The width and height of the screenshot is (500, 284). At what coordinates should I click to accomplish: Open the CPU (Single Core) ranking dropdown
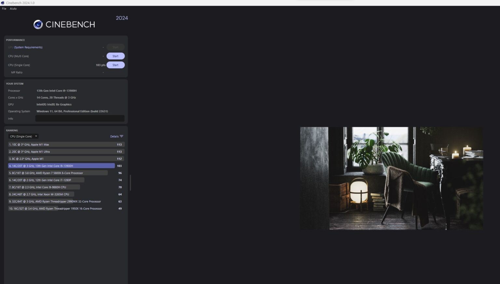click(x=23, y=136)
